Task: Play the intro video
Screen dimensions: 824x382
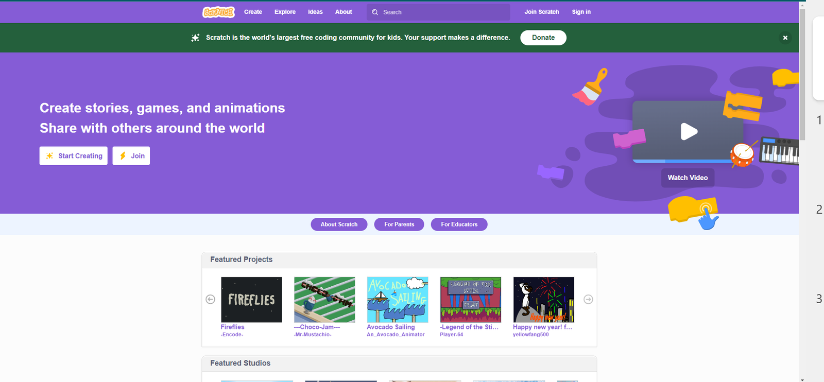Action: click(689, 131)
